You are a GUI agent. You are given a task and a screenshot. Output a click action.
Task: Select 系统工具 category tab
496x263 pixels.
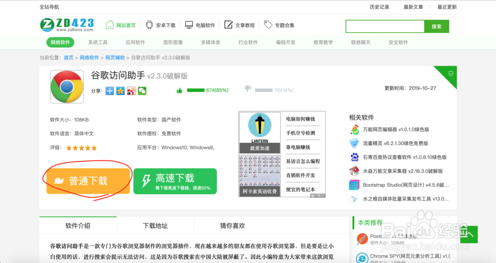pos(98,42)
